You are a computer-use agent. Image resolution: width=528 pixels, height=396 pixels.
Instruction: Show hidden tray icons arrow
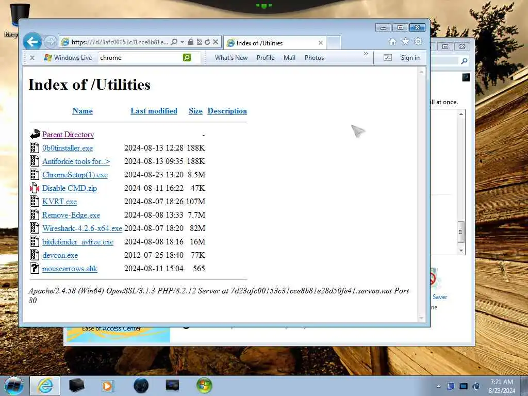pyautogui.click(x=438, y=386)
